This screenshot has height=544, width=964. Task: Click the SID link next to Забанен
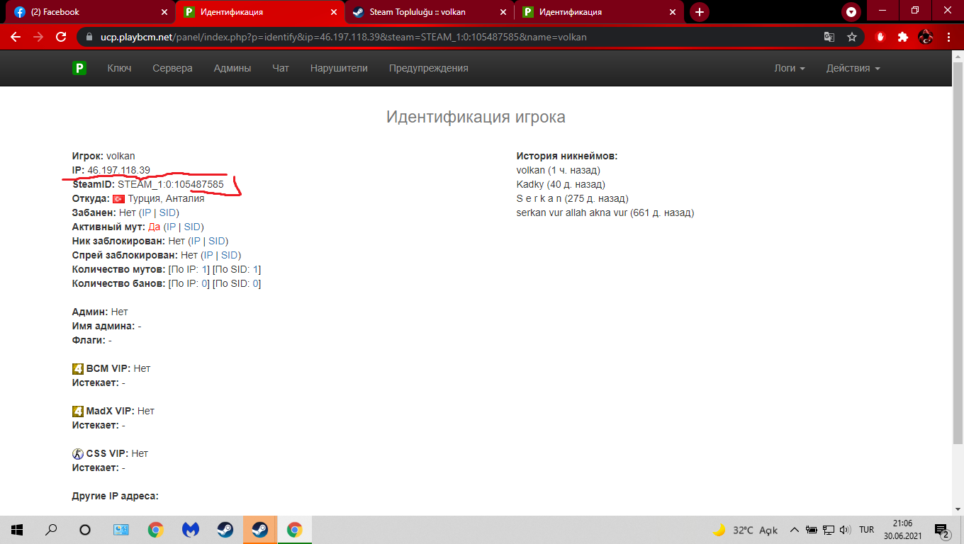coord(168,212)
